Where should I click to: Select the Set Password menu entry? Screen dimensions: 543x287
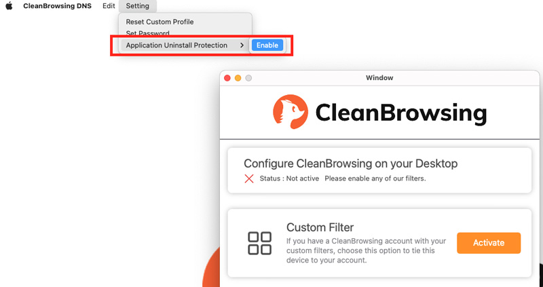tap(147, 33)
